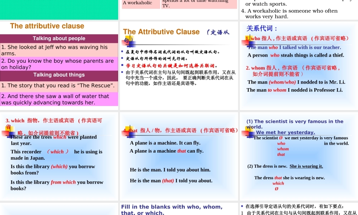Click 'These are the trees which were planted last year.'

(54, 140)
